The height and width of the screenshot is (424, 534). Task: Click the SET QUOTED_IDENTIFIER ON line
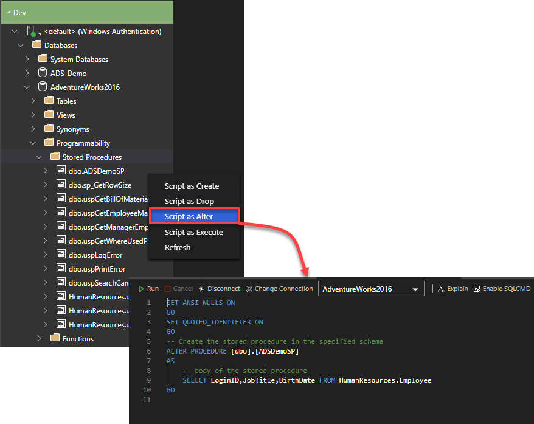[x=215, y=322]
